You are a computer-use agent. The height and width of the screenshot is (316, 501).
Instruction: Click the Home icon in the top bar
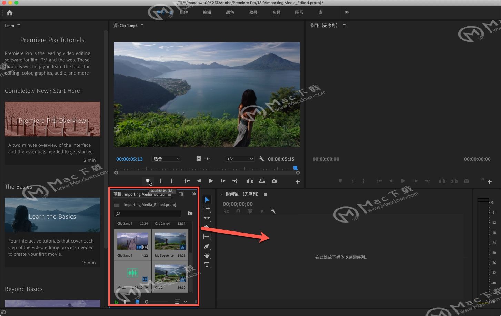[10, 13]
